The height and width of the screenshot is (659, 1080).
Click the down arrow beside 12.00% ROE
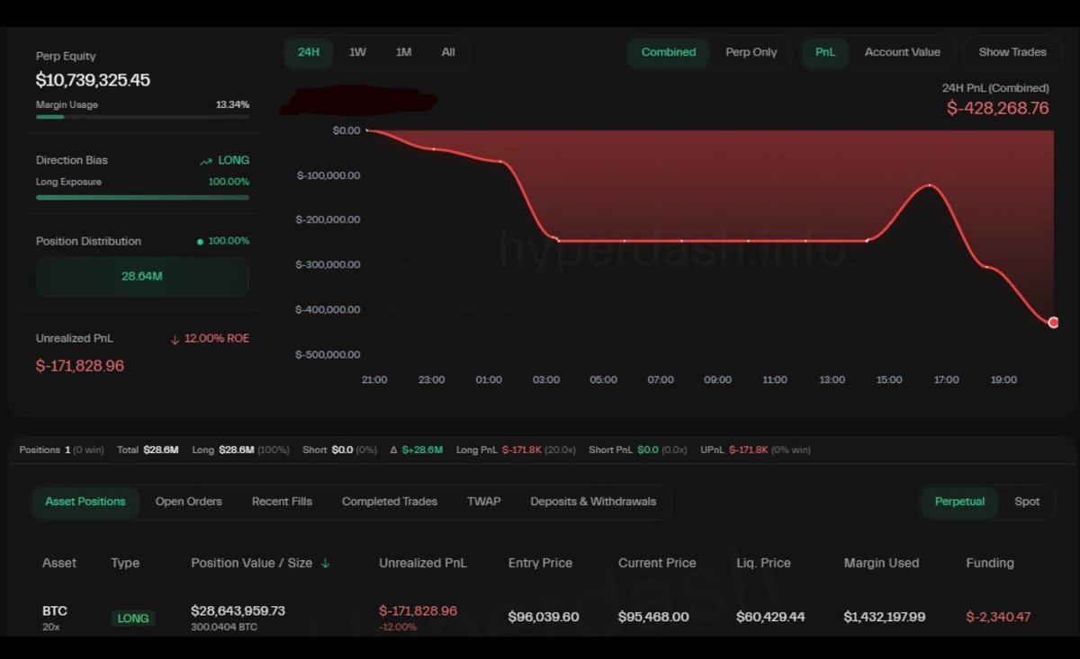pos(175,339)
